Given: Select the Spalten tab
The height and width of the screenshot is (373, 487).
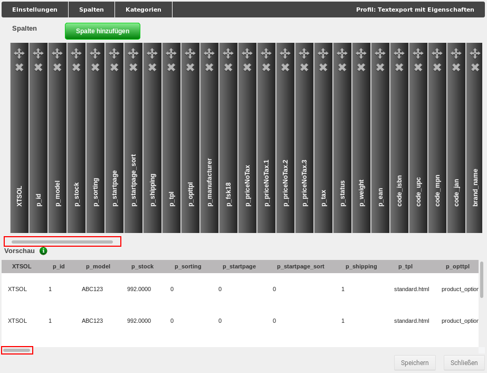Looking at the screenshot, I should coord(91,9).
